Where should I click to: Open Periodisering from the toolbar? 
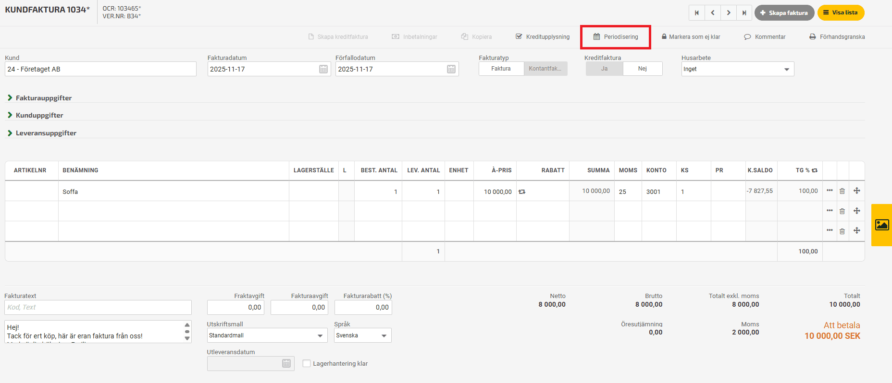616,37
